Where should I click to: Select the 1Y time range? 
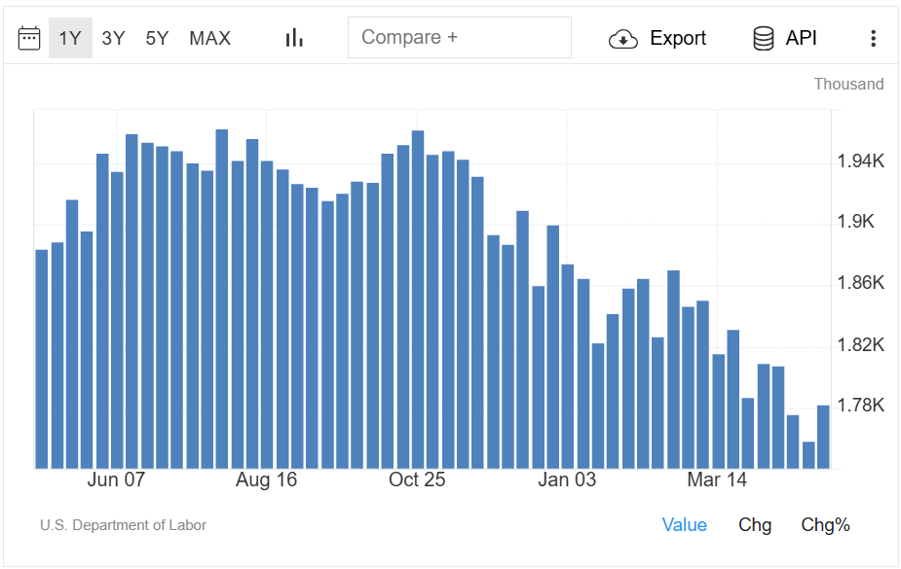click(x=70, y=38)
